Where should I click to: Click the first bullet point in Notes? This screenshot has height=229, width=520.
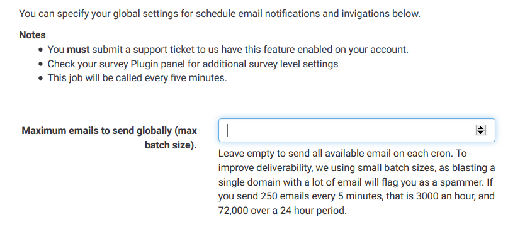click(x=40, y=50)
